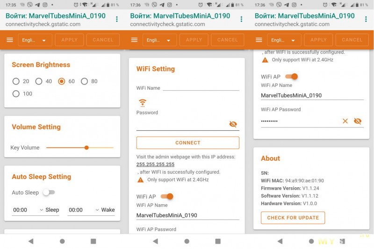
Task: Click eye icon beside WiFi AP Password dots
Action: pos(358,121)
